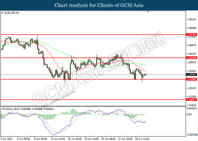Click the 1.06130 price scale value
This screenshot has width=198, height=141.
191,54
